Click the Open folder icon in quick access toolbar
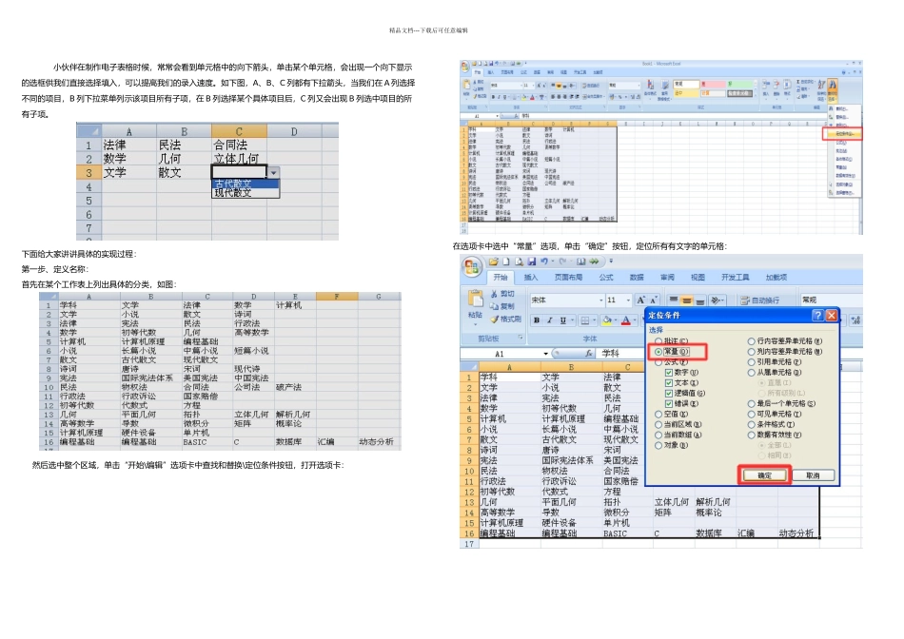This screenshot has width=904, height=639. coord(494,261)
